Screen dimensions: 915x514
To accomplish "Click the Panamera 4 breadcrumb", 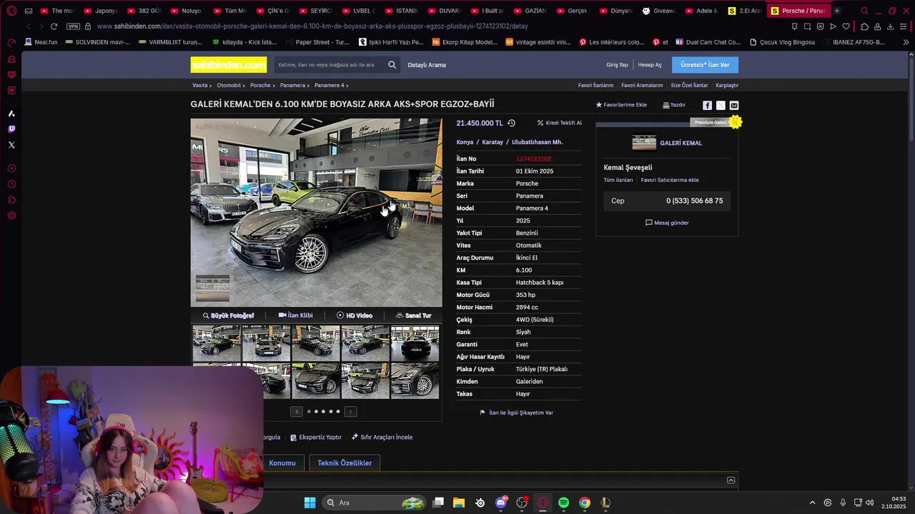I will (329, 85).
